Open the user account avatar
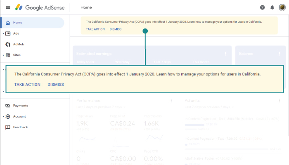The width and height of the screenshot is (289, 165). pos(282,7)
